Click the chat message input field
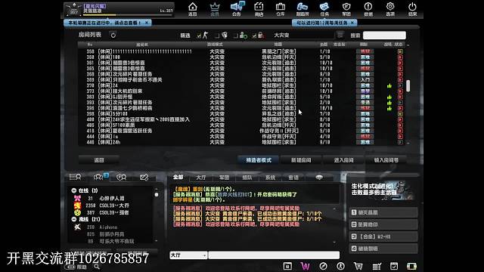The width and height of the screenshot is (484, 272). click(x=274, y=255)
